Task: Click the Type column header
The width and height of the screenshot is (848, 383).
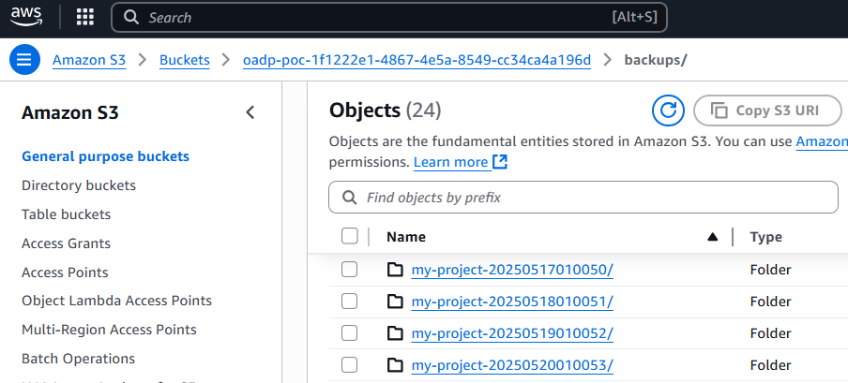Action: (765, 237)
